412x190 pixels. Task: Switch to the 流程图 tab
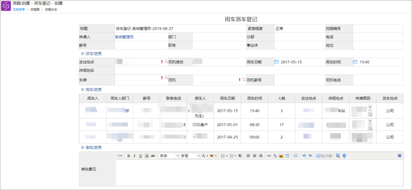click(x=35, y=10)
